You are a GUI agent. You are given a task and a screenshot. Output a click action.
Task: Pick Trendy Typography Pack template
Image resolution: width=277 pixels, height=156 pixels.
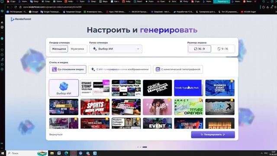point(189,88)
